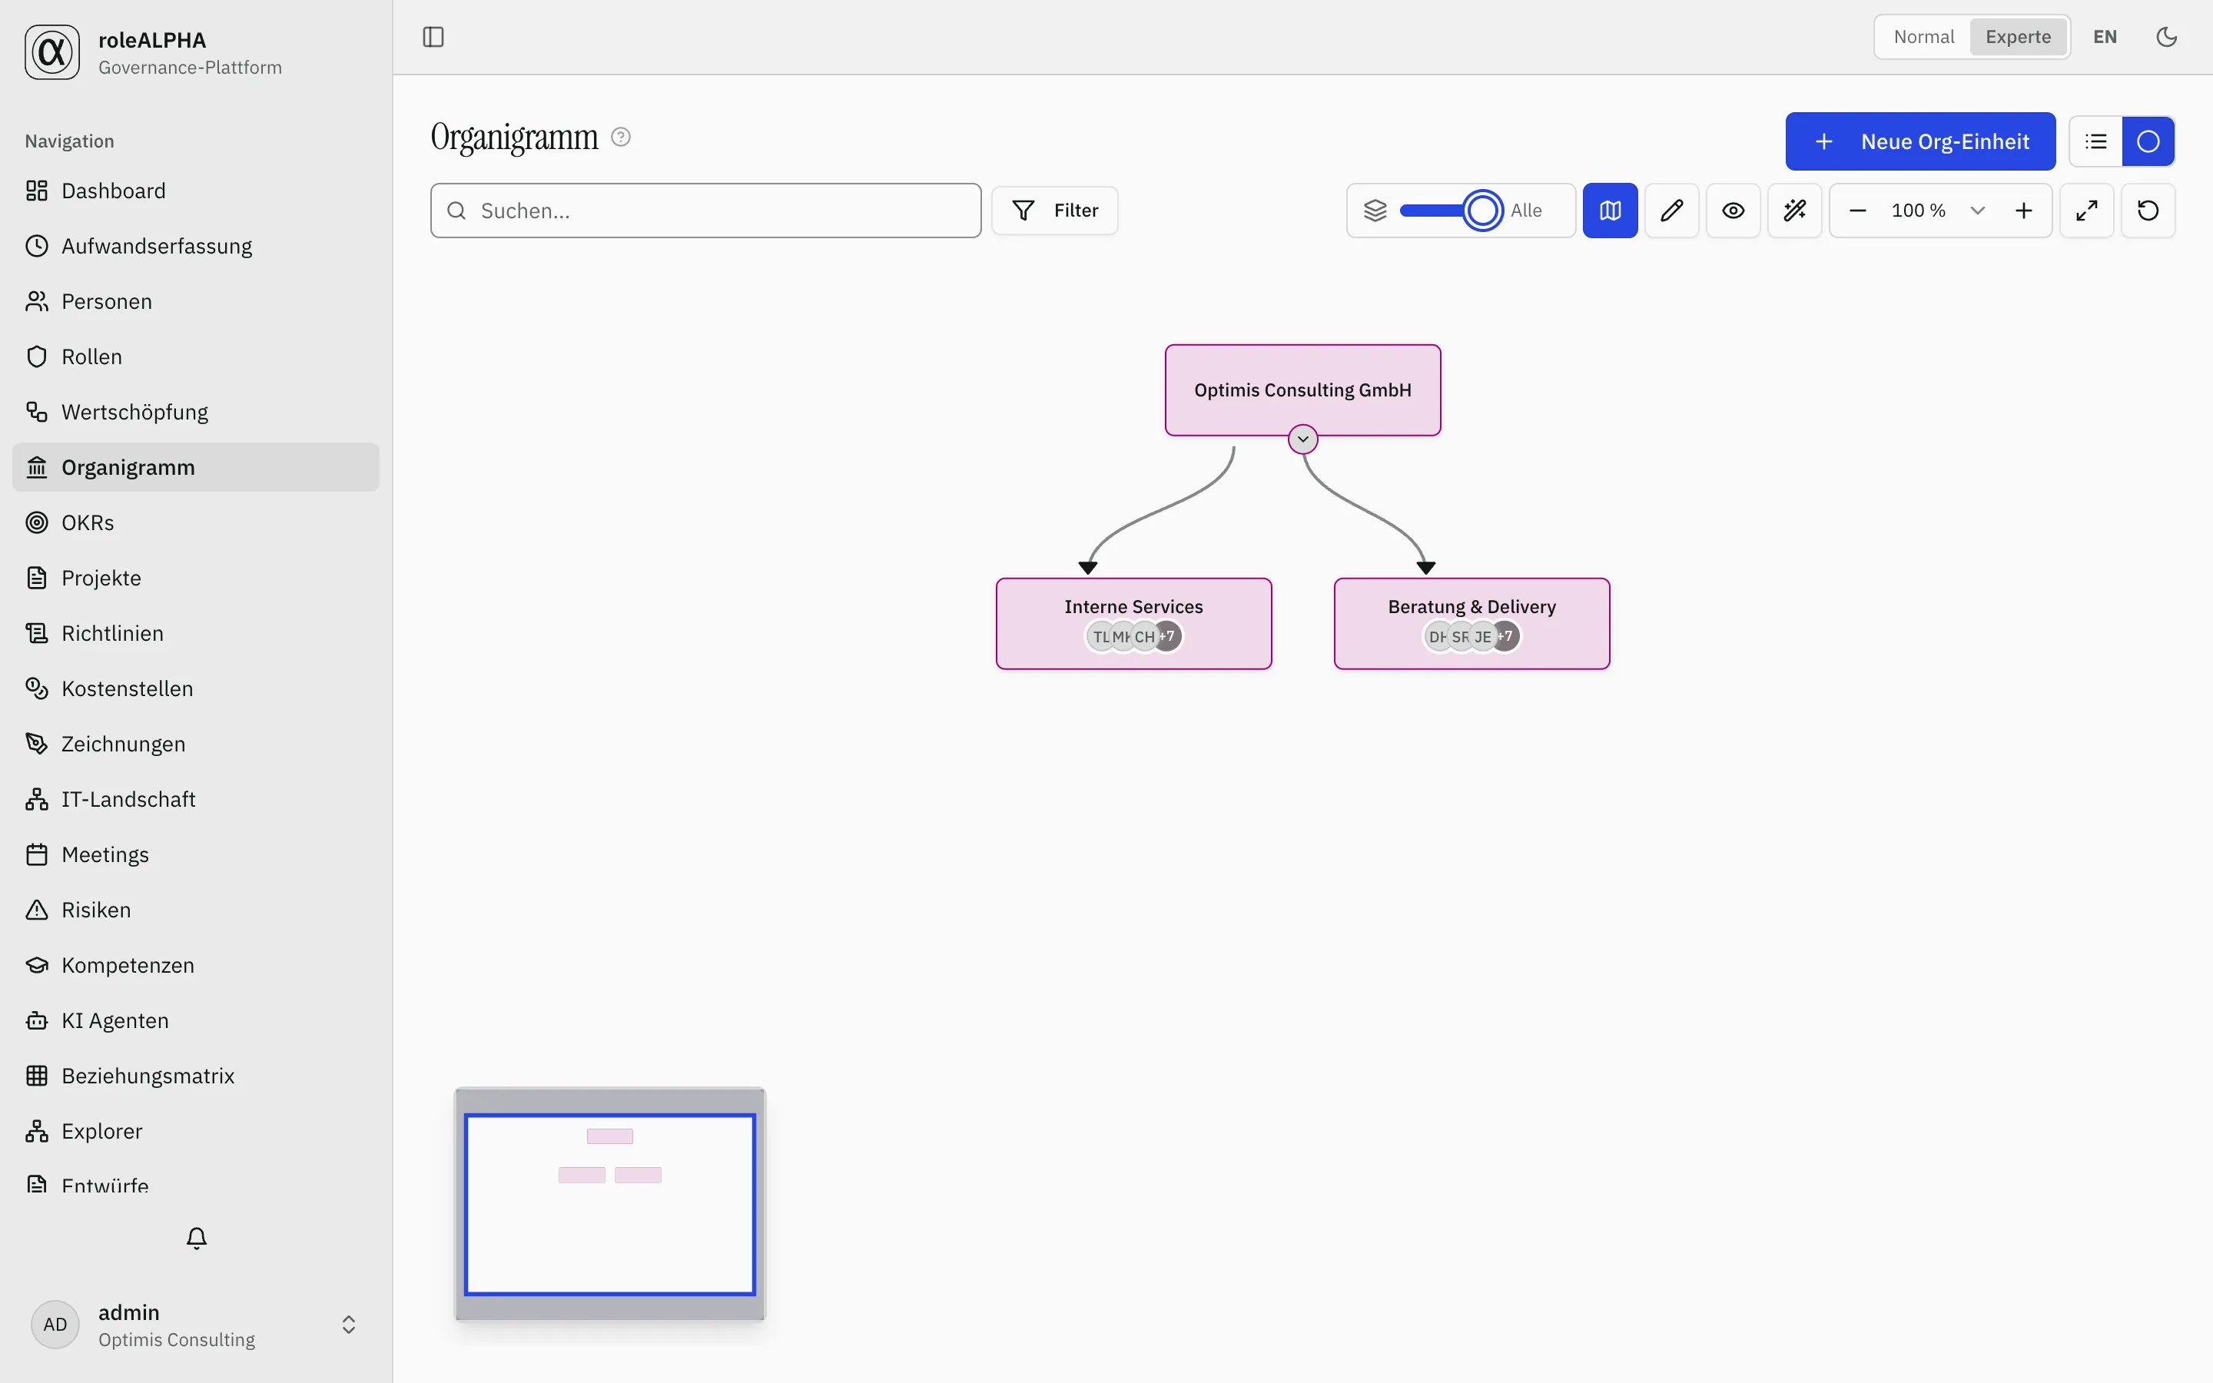Select the Interne Services node
The height and width of the screenshot is (1383, 2213).
[x=1134, y=623]
